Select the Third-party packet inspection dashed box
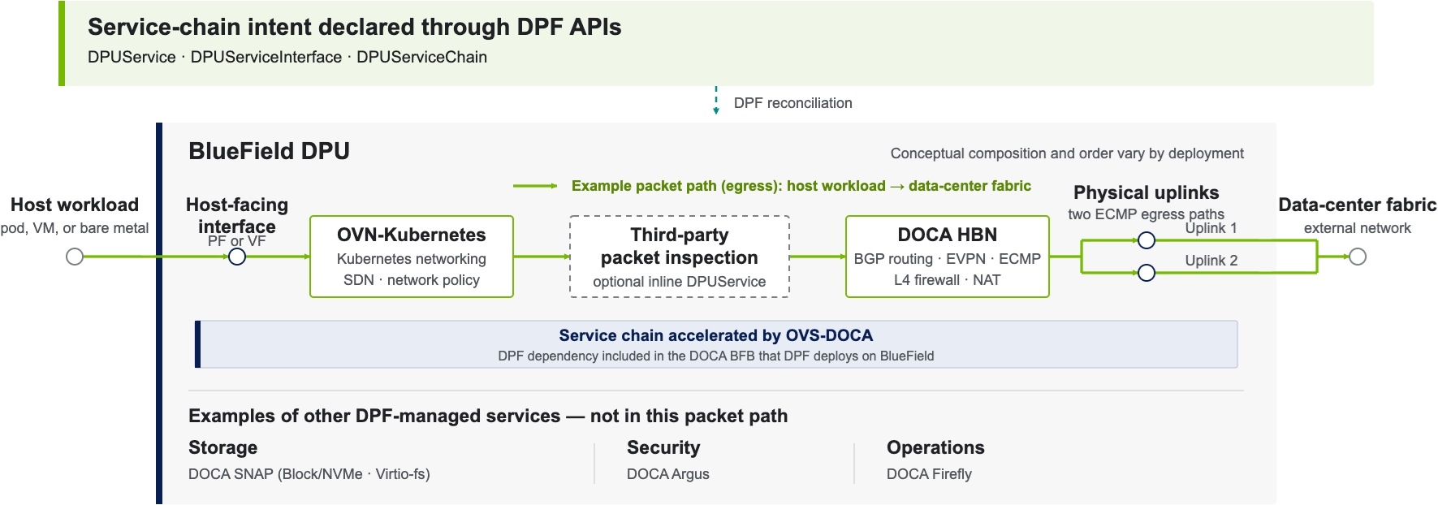The image size is (1438, 505). pos(680,257)
